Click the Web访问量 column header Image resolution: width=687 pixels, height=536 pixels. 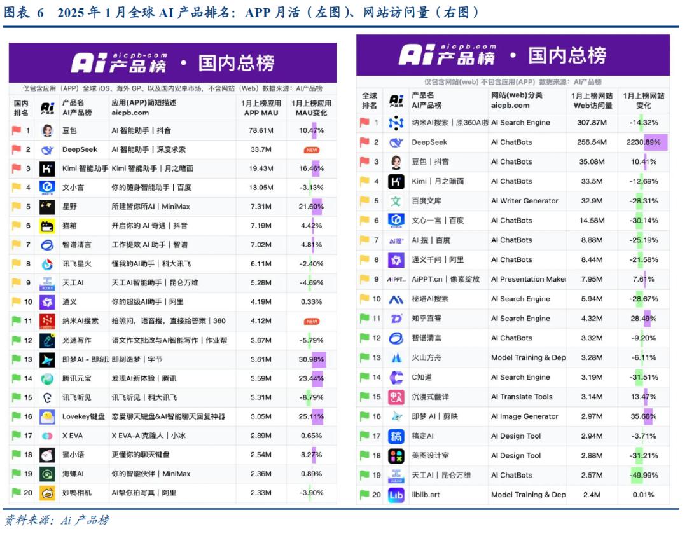592,100
